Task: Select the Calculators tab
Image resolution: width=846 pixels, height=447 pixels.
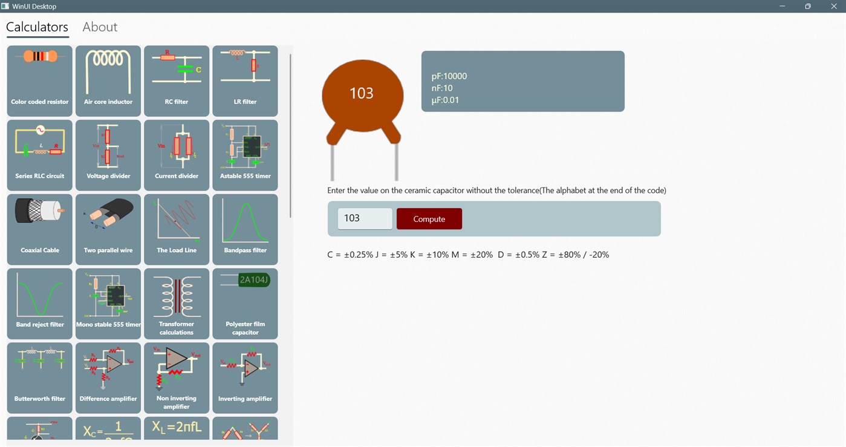Action: [37, 27]
